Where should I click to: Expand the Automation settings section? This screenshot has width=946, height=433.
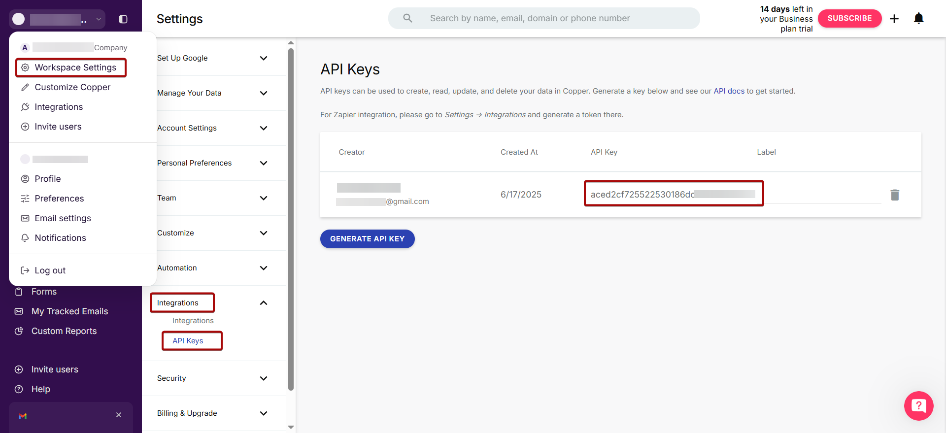[264, 268]
